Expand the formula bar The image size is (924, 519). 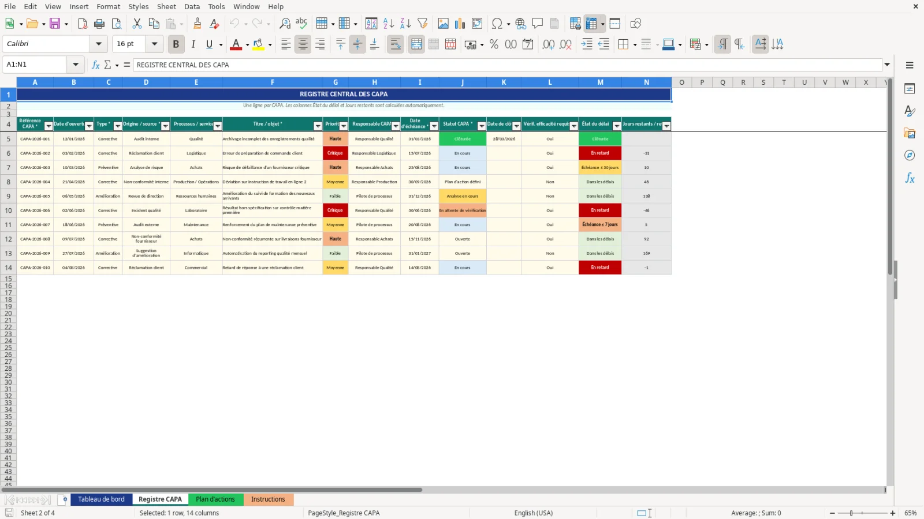point(887,65)
